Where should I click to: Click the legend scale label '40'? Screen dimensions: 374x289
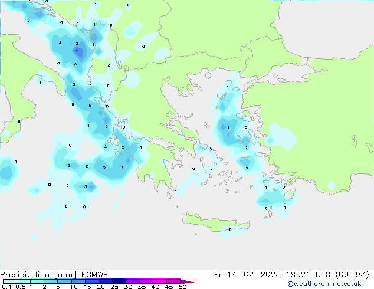tap(156, 287)
